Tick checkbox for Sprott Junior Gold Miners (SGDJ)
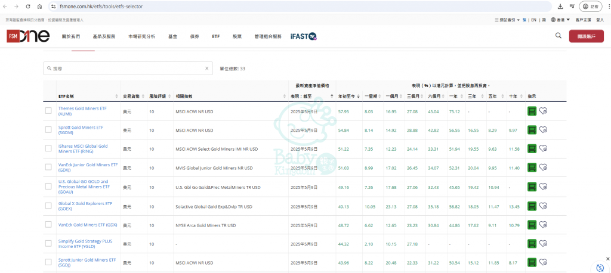Image resolution: width=611 pixels, height=273 pixels. 48,262
